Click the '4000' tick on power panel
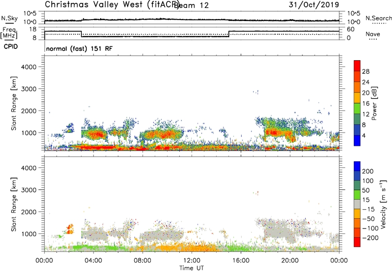The height and width of the screenshot is (271, 392). [28, 67]
